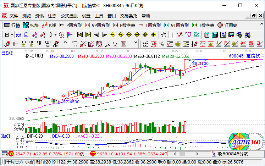This screenshot has height=166, width=265.
Task: Toggle the crosshair cursor tool
Action: (x=172, y=35)
